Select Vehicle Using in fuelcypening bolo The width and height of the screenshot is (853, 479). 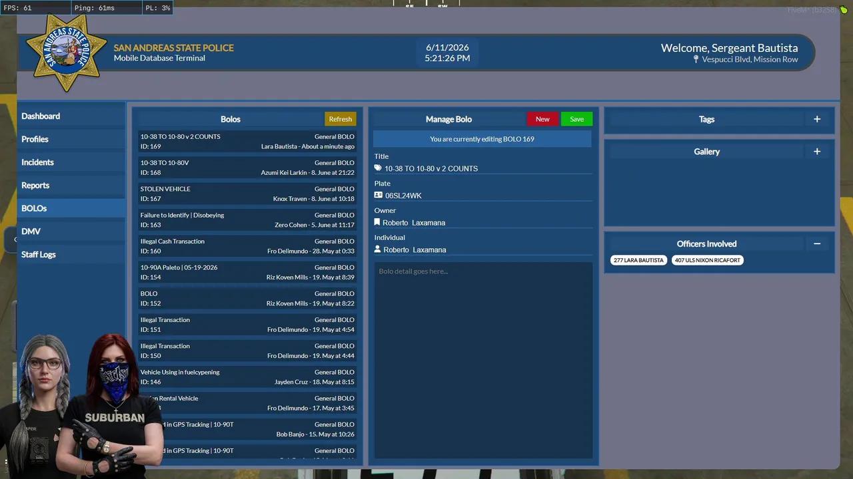247,377
